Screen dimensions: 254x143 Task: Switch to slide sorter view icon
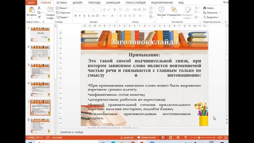tap(171, 137)
